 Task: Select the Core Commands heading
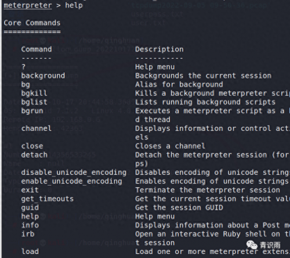coord(32,23)
